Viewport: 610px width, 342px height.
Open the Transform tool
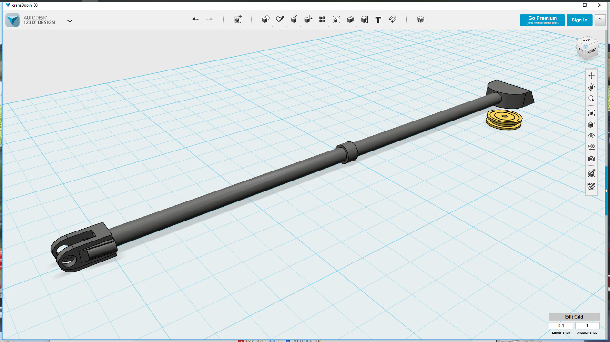pyautogui.click(x=238, y=20)
